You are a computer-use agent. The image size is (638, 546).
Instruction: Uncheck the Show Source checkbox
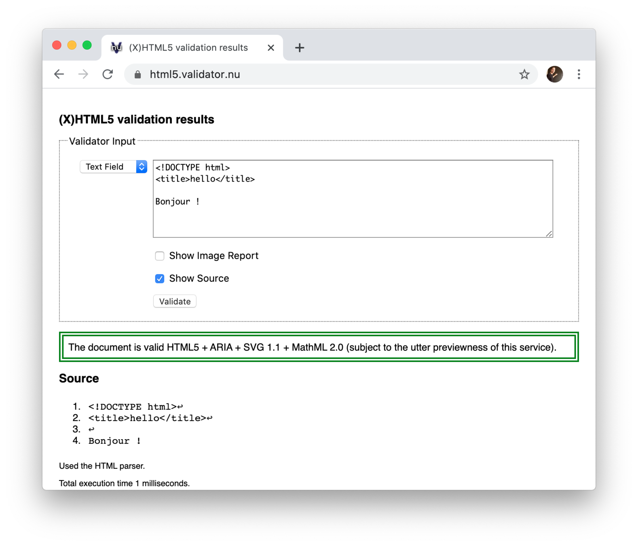(x=160, y=279)
